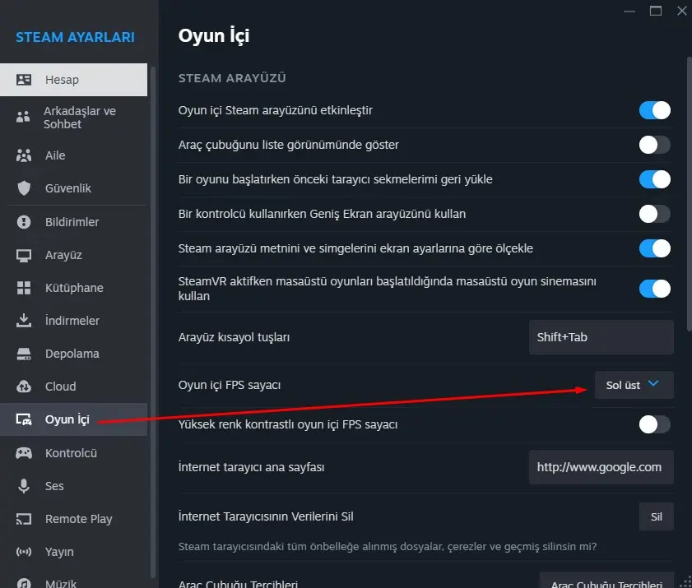Image resolution: width=692 pixels, height=588 pixels.
Task: Toggle Yüksek renk kontrastlı FPS sayacı
Action: [x=655, y=424]
